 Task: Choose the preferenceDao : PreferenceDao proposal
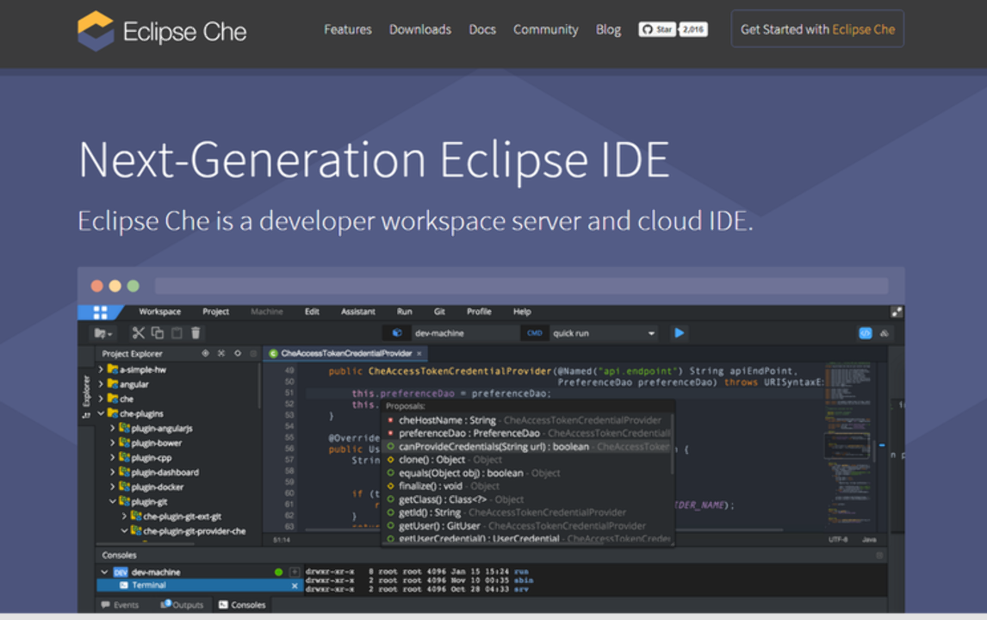pyautogui.click(x=529, y=433)
